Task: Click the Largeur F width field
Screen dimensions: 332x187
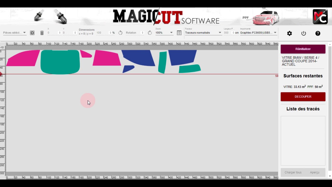Action: pyautogui.click(x=227, y=33)
